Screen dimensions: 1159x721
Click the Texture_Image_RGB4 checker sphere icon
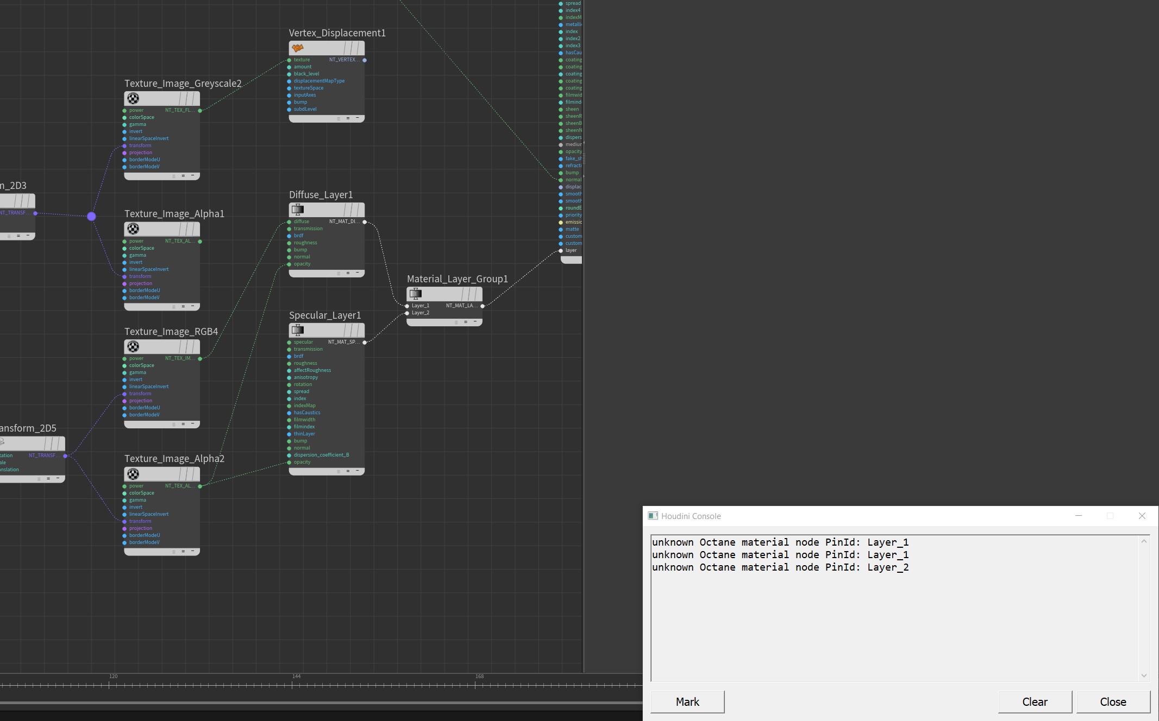coord(133,346)
